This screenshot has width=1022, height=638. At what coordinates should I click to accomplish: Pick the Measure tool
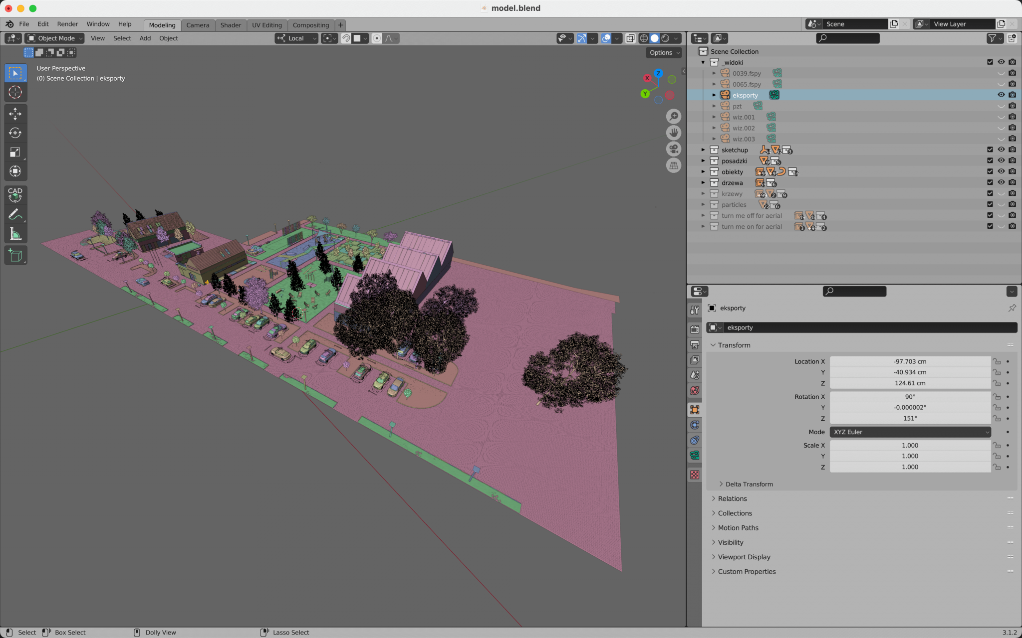15,233
